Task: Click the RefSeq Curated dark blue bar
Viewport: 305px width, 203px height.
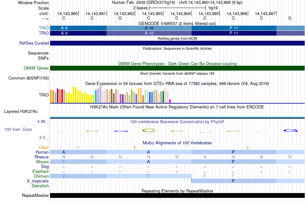Action: [178, 43]
